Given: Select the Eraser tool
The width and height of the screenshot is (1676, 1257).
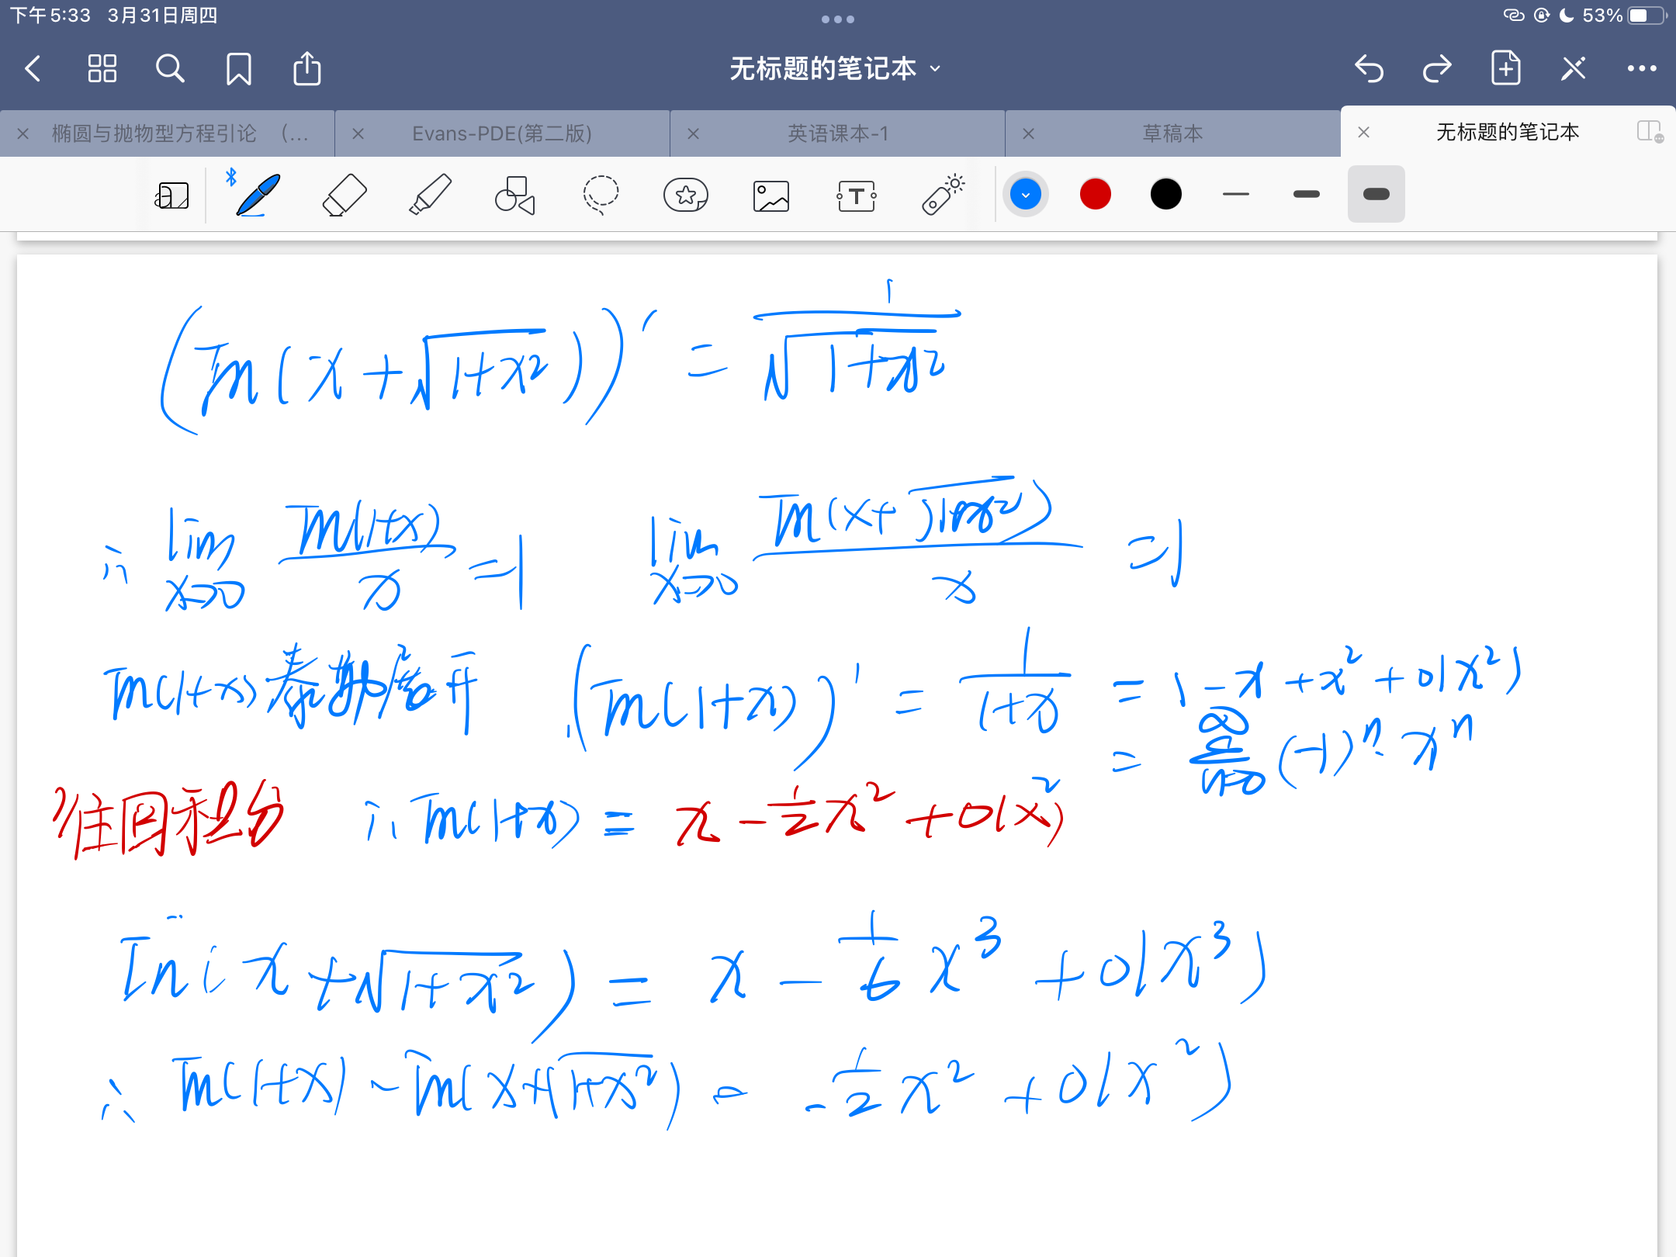Looking at the screenshot, I should (344, 195).
